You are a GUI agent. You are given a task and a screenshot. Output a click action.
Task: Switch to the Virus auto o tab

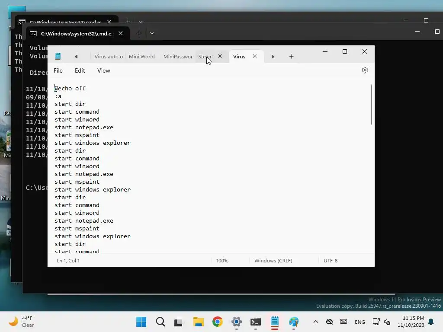(x=109, y=57)
